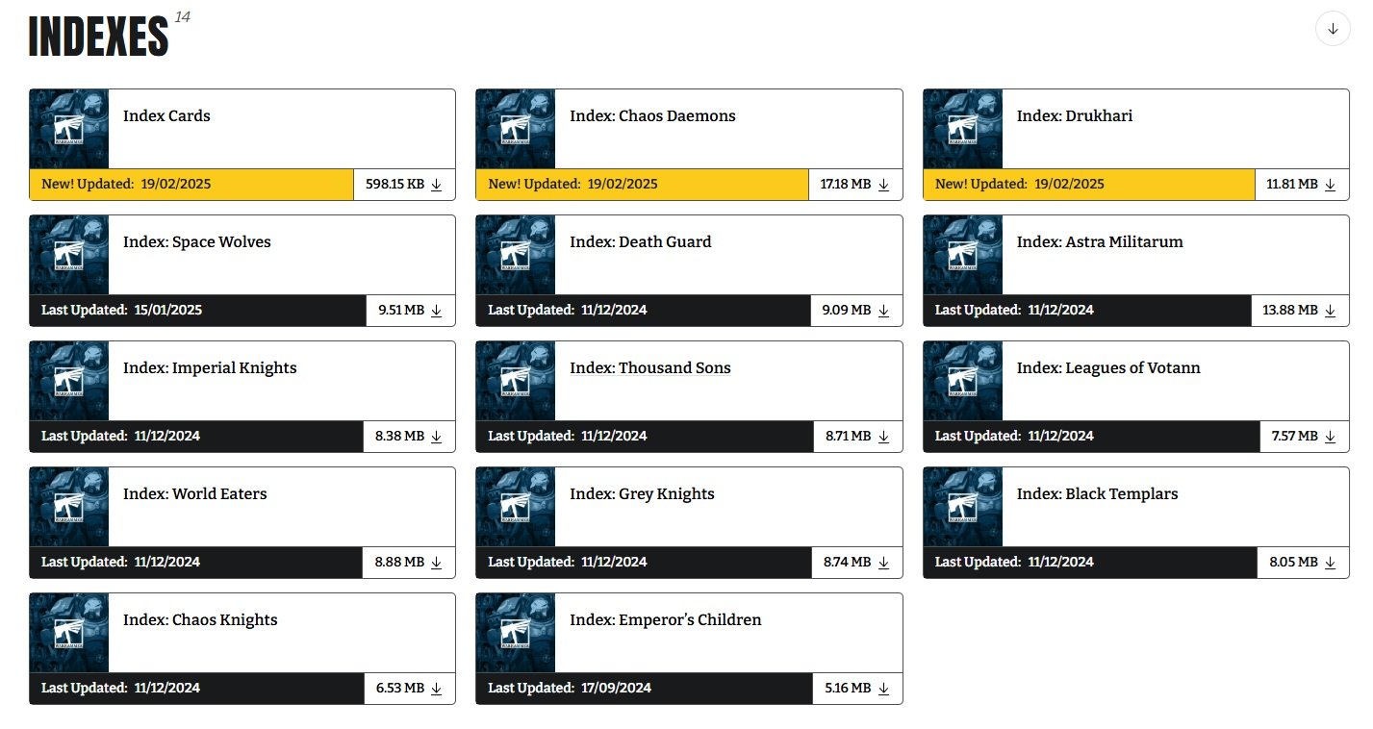Select 'Index: Death Guard' title

click(641, 242)
